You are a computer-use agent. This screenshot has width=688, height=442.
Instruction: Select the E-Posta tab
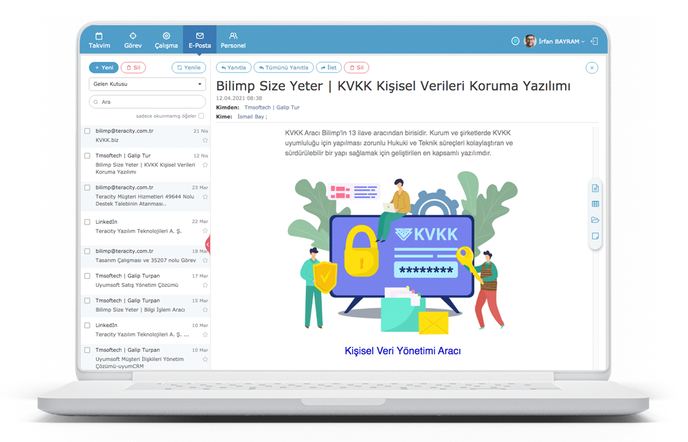coord(200,40)
